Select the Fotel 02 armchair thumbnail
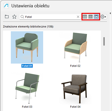This screenshot has height=111, width=112. point(75,47)
